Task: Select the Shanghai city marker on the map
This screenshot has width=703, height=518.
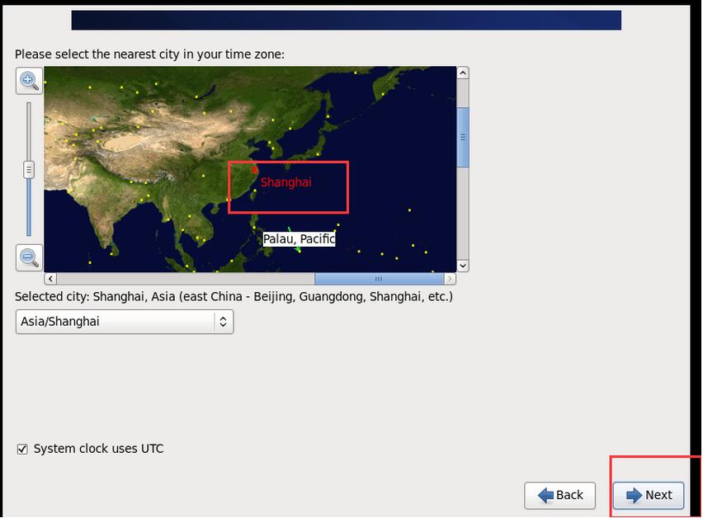Action: tap(255, 170)
